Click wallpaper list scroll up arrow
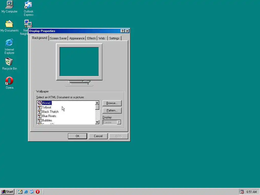The width and height of the screenshot is (260, 195). (x=97, y=103)
